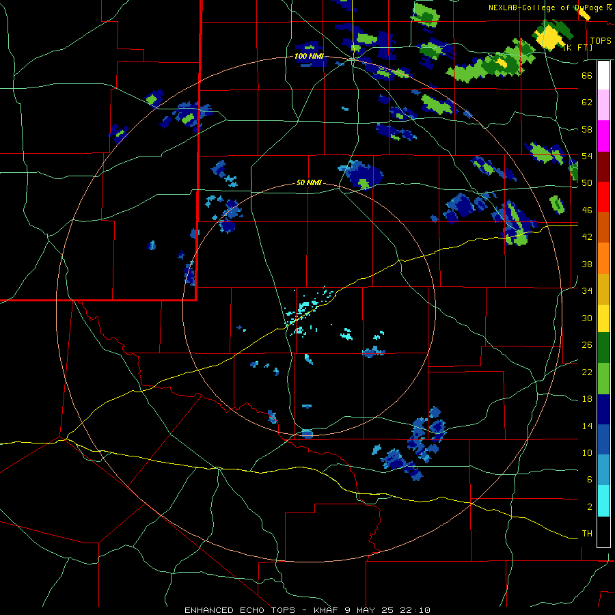The image size is (615, 615).
Task: Click the 'TOPS' legend title
Action: click(601, 40)
